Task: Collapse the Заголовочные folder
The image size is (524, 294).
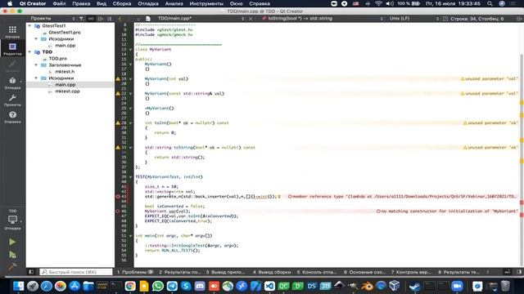Action: [x=36, y=65]
